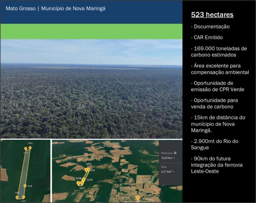256x203 pixels.
Task: Select the 0278 marker in the right map
Action: click(84, 179)
